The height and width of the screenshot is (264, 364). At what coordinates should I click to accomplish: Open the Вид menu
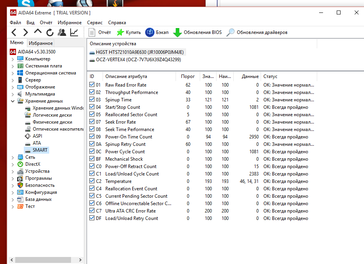pyautogui.click(x=30, y=23)
